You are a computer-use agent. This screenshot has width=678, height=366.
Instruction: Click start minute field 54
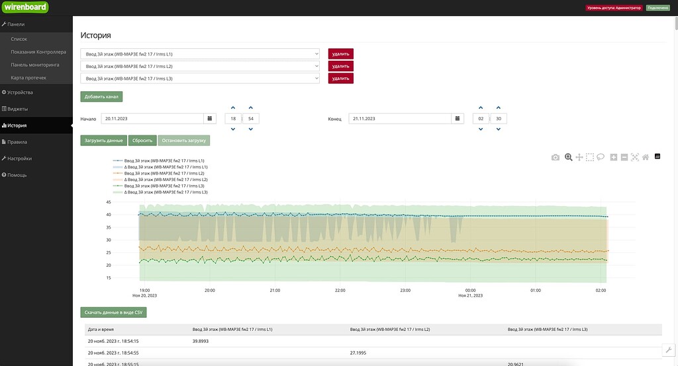tap(251, 118)
